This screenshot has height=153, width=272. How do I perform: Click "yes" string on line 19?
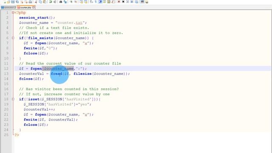pos(84,104)
